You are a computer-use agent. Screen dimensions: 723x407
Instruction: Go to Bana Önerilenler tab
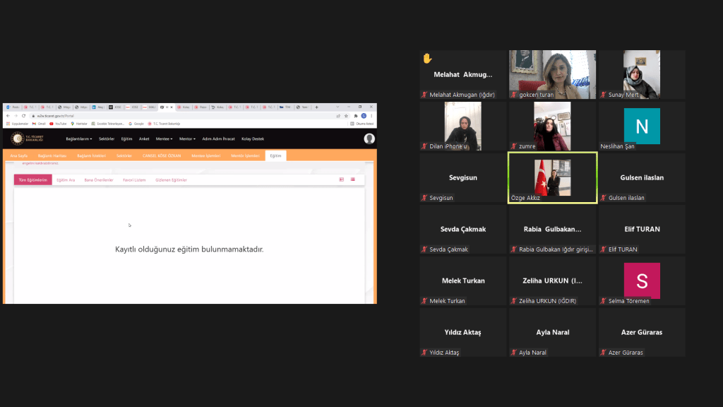pos(99,180)
